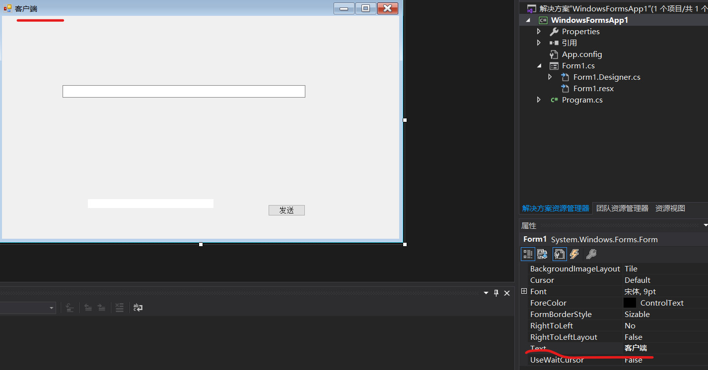708x370 pixels.
Task: Switch to 团队资源管理器 tab
Action: pos(622,209)
